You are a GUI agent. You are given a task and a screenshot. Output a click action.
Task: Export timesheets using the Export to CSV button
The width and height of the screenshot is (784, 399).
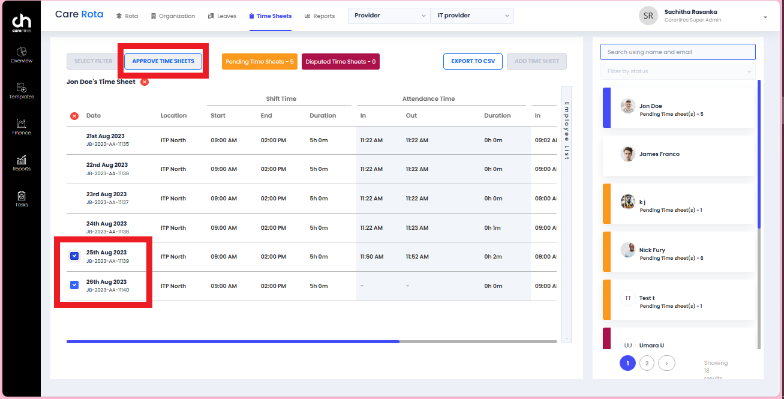point(473,61)
